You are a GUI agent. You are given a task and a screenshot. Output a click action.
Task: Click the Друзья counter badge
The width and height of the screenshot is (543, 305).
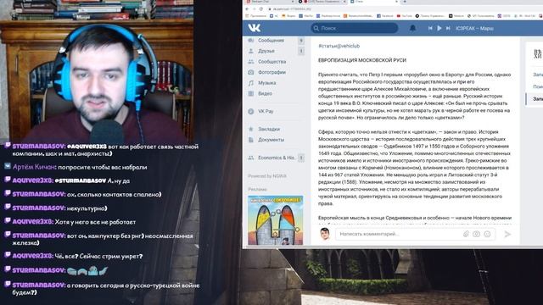coord(301,51)
